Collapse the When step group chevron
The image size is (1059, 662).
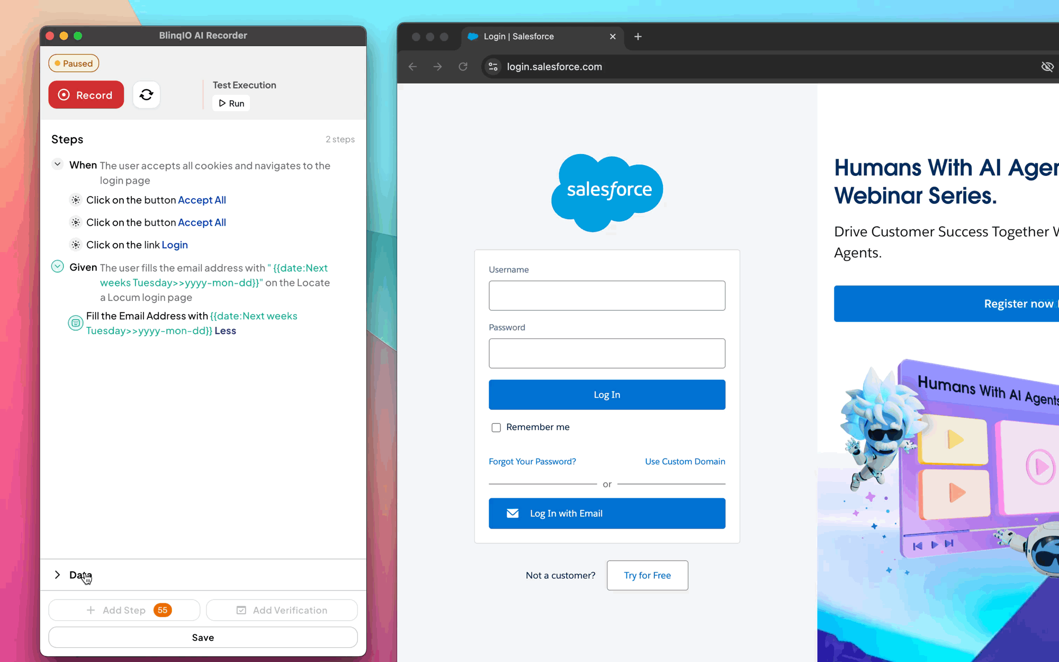click(x=58, y=164)
